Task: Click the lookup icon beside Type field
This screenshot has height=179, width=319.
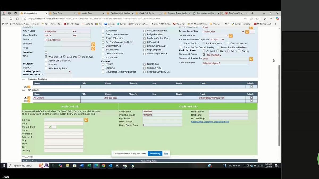Action: 93,49
